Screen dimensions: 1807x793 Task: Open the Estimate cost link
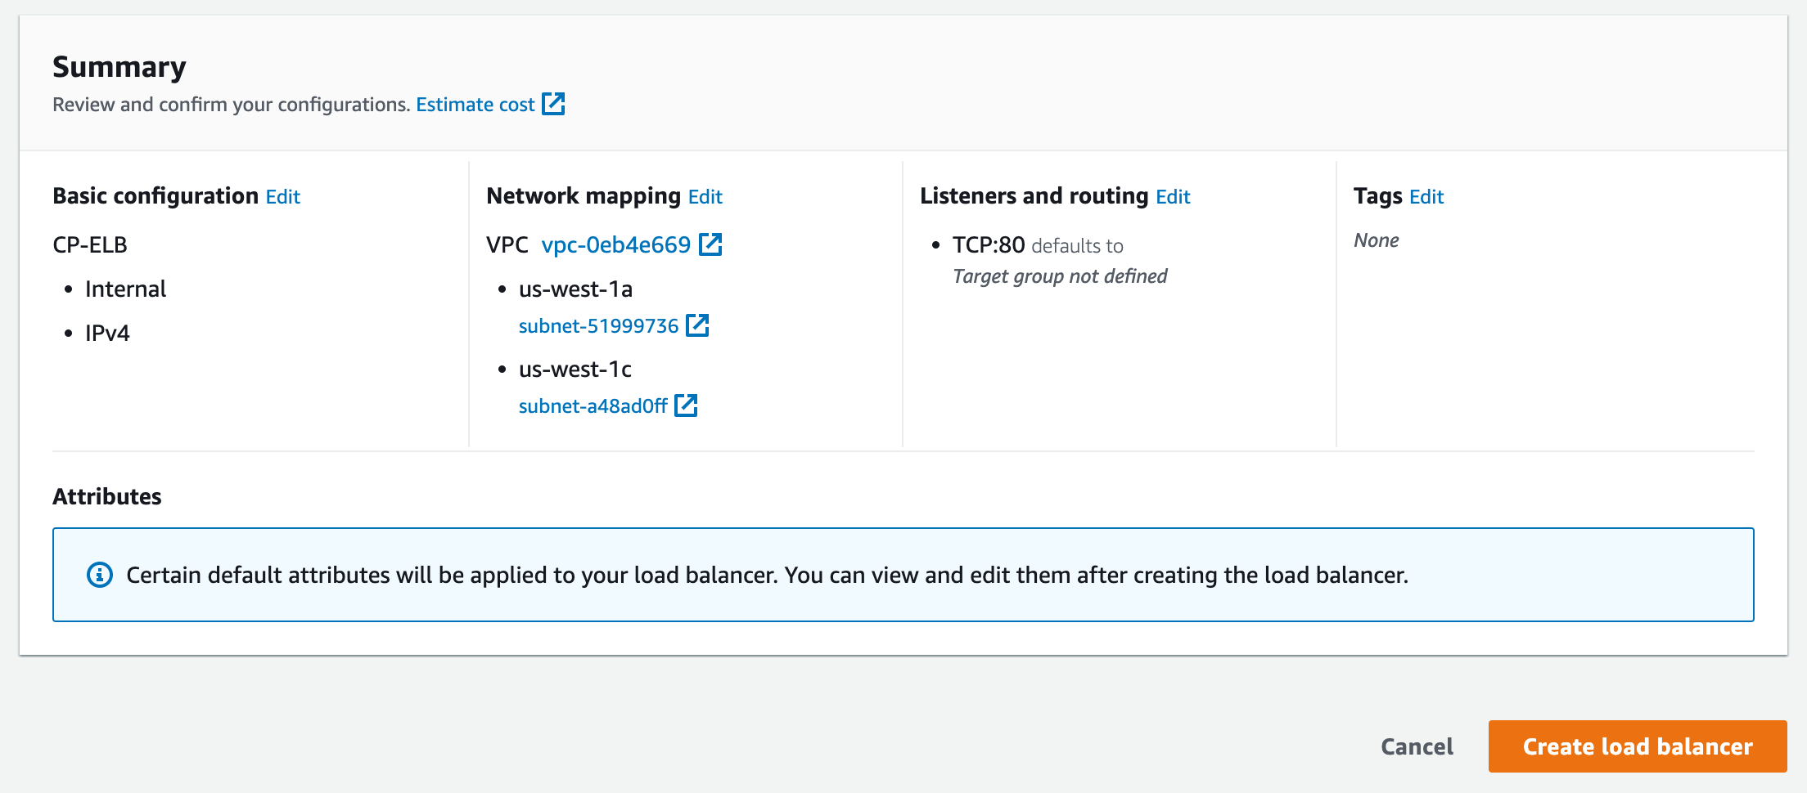[475, 104]
